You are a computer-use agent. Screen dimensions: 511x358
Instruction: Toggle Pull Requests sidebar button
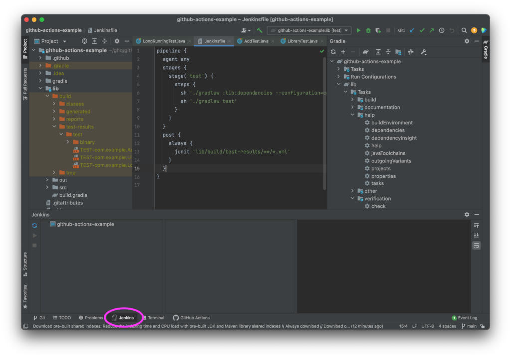(25, 84)
